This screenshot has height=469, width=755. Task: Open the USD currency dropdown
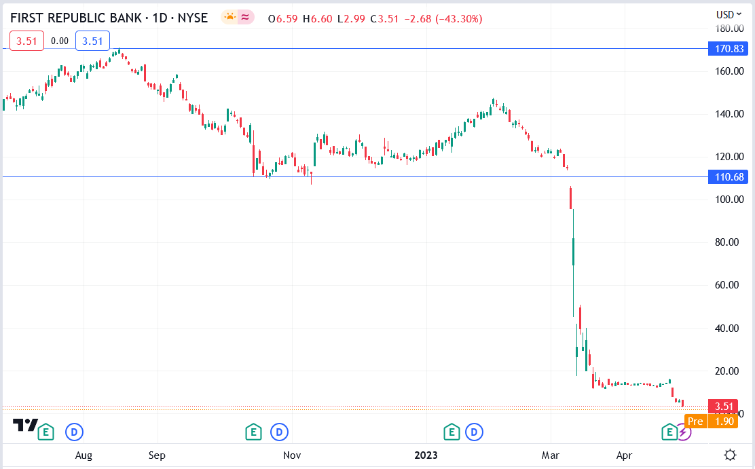pos(729,14)
